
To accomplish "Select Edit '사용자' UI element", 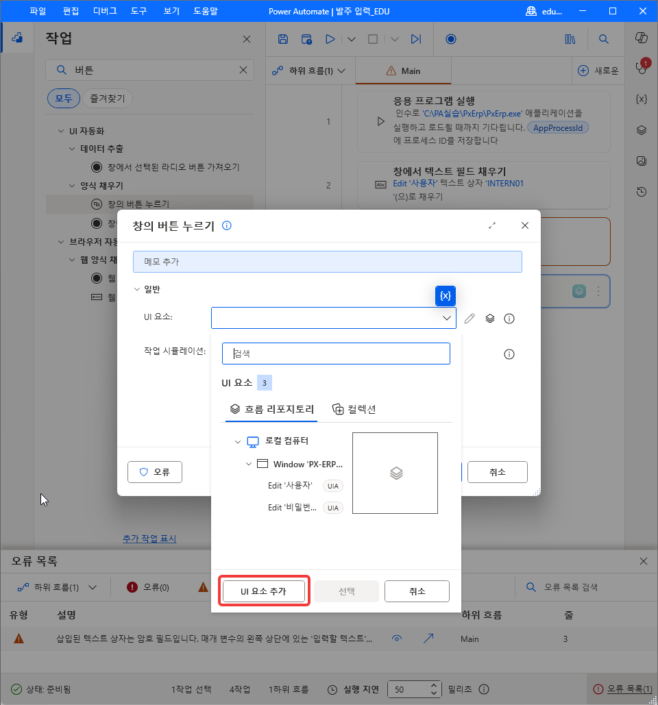I will (x=290, y=486).
